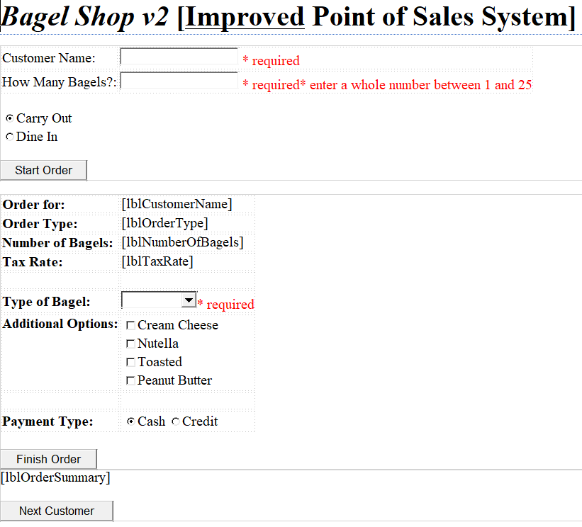This screenshot has height=527, width=582.
Task: Enable the Nutella checkbox
Action: coord(130,344)
